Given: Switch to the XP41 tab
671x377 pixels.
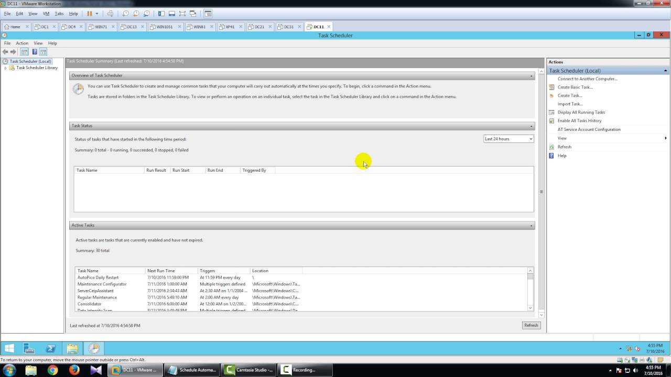Looking at the screenshot, I should [x=230, y=27].
